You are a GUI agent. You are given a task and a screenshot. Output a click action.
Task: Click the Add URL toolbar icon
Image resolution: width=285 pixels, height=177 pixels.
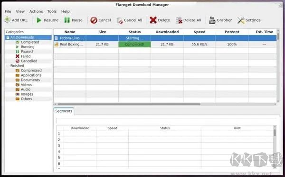pyautogui.click(x=7, y=20)
